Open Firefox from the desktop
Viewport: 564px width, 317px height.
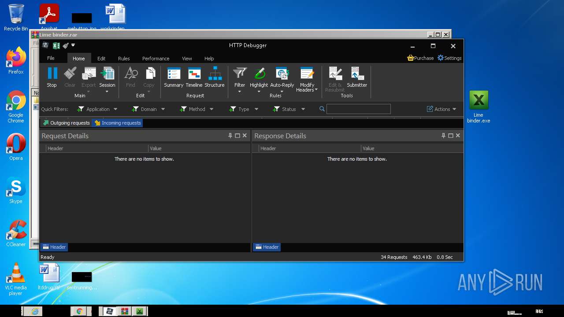click(x=16, y=61)
